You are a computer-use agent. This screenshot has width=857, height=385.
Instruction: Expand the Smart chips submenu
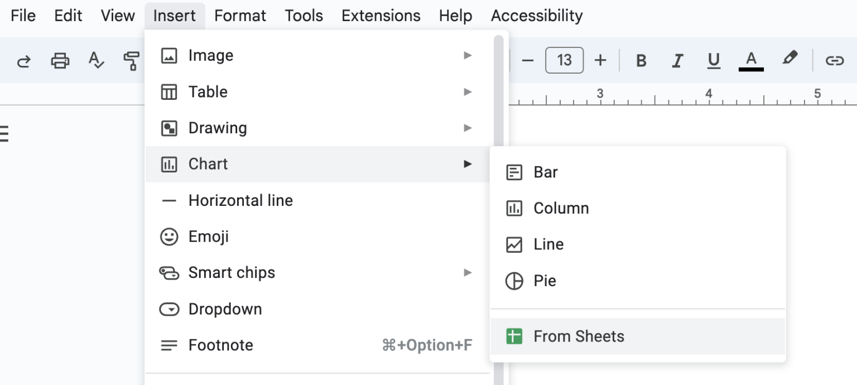point(468,272)
